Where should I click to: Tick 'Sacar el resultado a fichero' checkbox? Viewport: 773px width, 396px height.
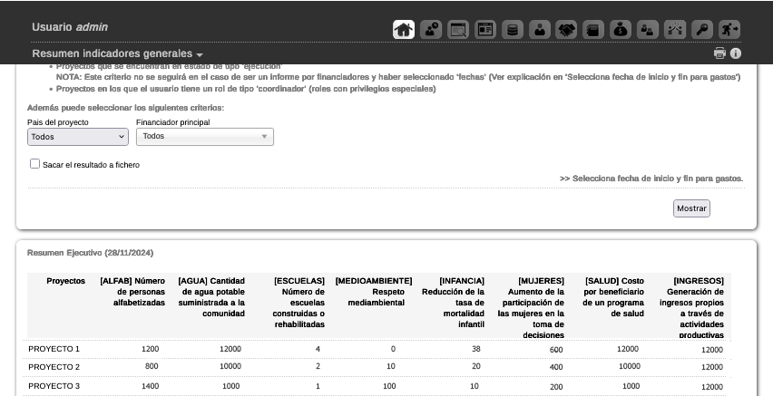[x=34, y=163]
